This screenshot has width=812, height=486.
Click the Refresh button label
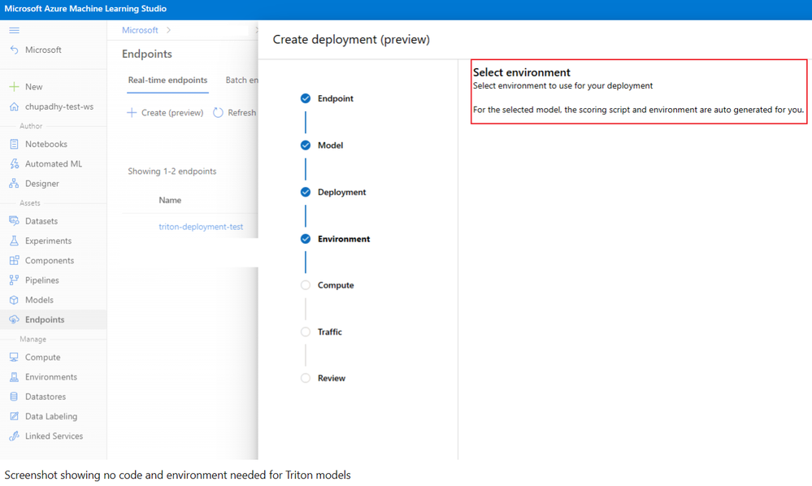pos(242,112)
